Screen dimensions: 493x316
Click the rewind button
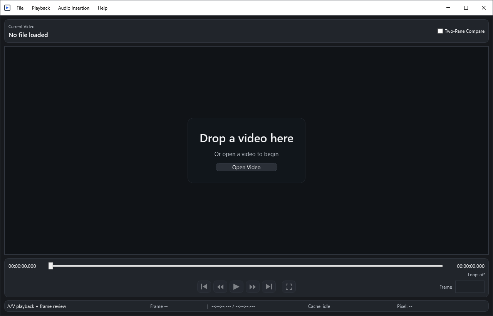point(220,287)
